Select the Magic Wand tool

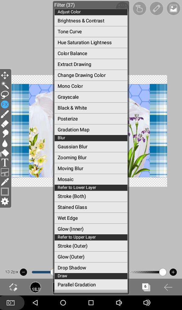[5, 85]
